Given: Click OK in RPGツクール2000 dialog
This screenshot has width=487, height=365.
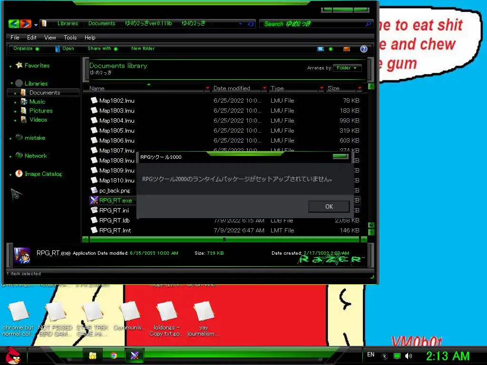Looking at the screenshot, I should click(329, 207).
